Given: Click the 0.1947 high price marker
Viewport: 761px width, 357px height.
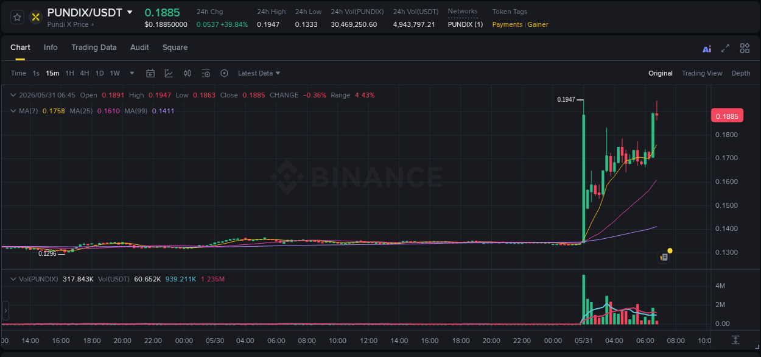Looking at the screenshot, I should 566,99.
